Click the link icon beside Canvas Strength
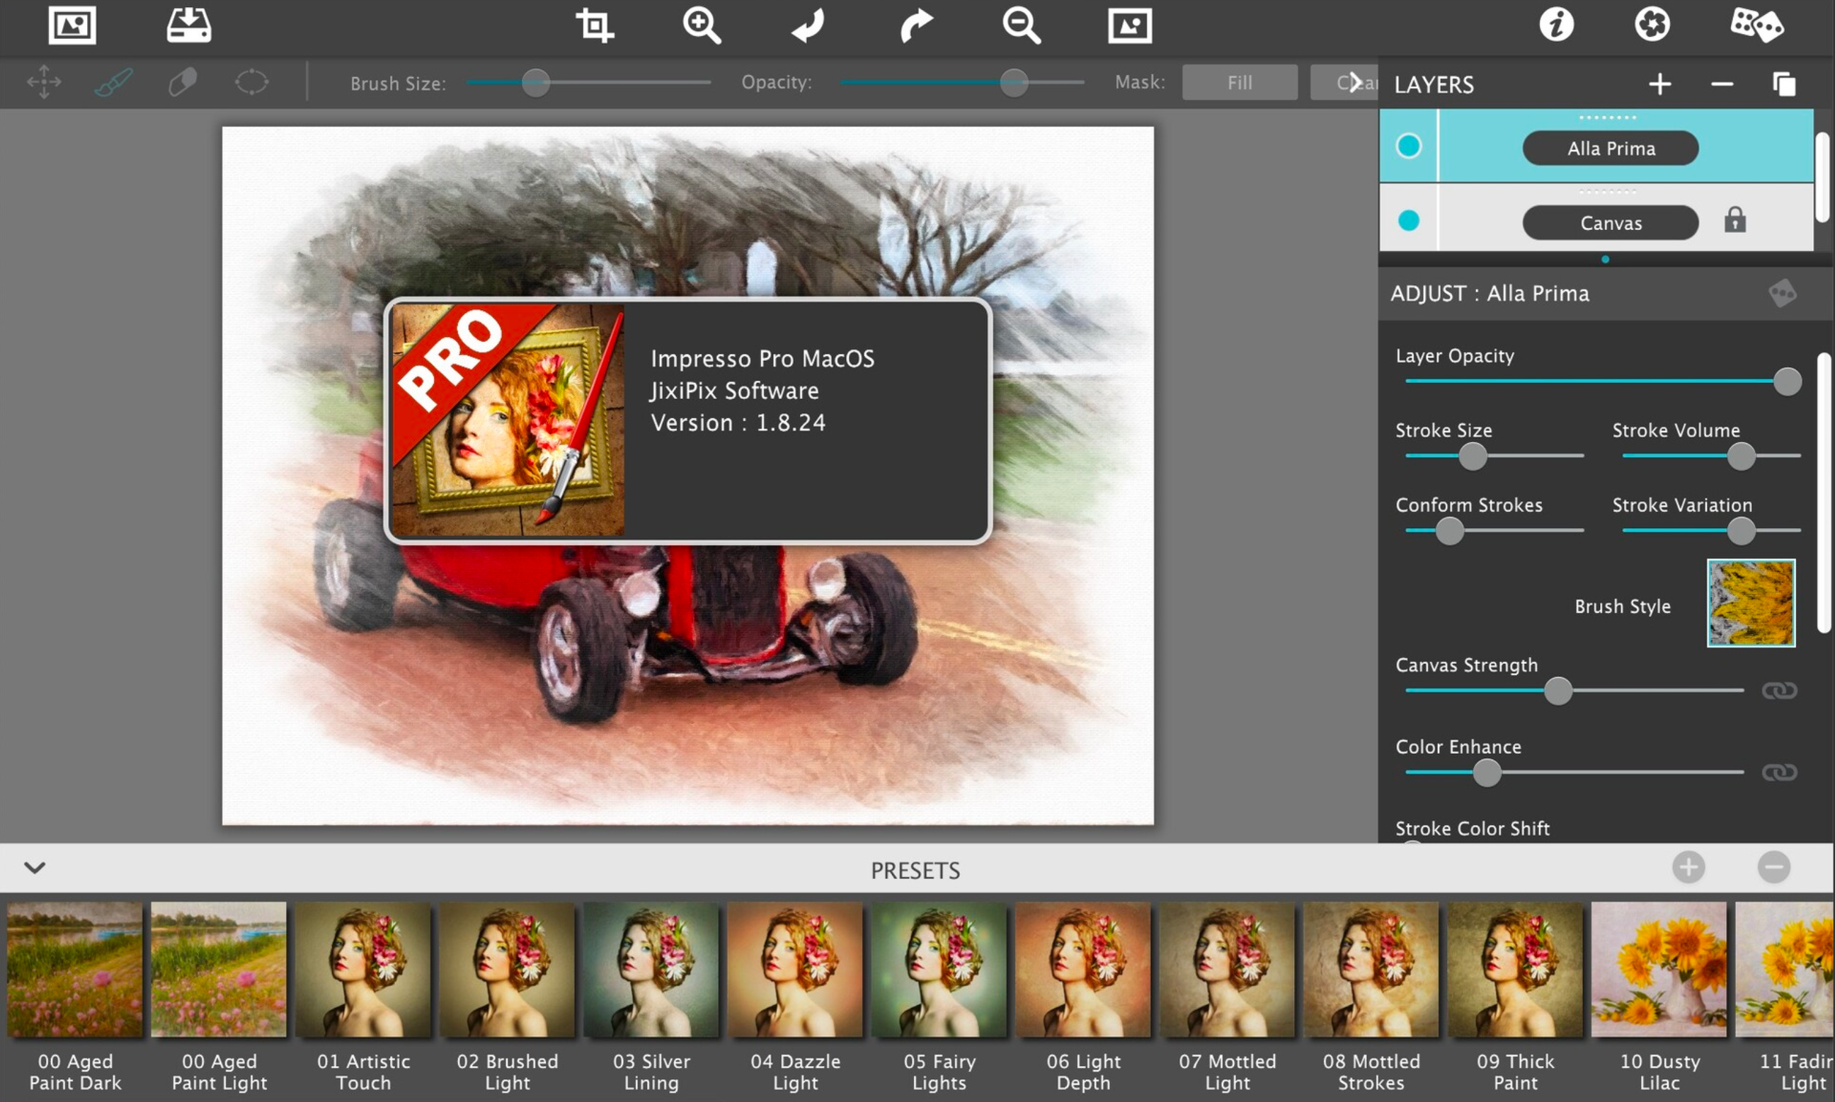Image resolution: width=1835 pixels, height=1102 pixels. [1779, 691]
